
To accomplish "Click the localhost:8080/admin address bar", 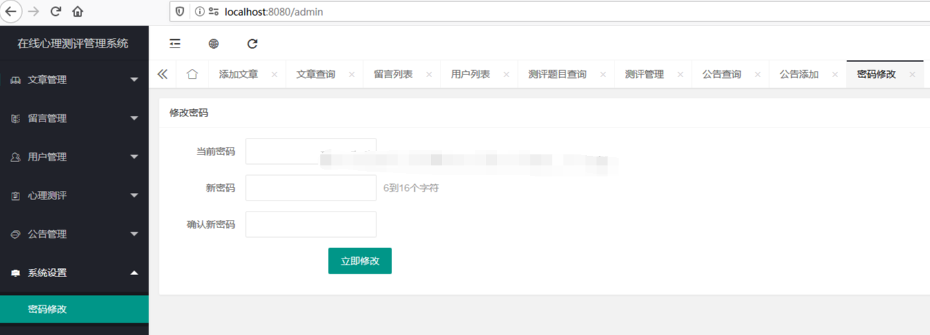I will point(550,12).
